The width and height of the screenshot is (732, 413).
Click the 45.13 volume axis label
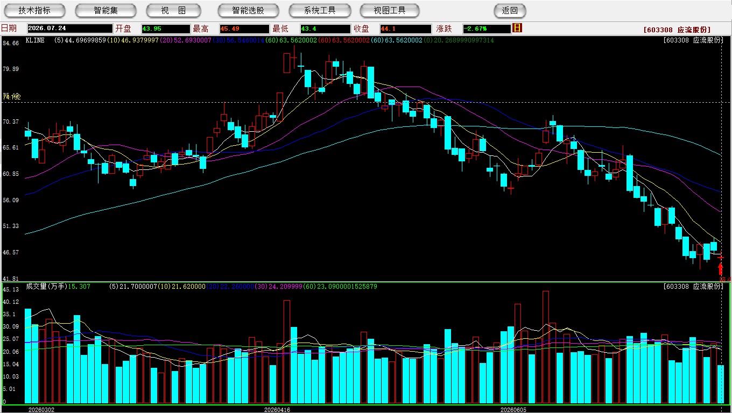tap(11, 289)
